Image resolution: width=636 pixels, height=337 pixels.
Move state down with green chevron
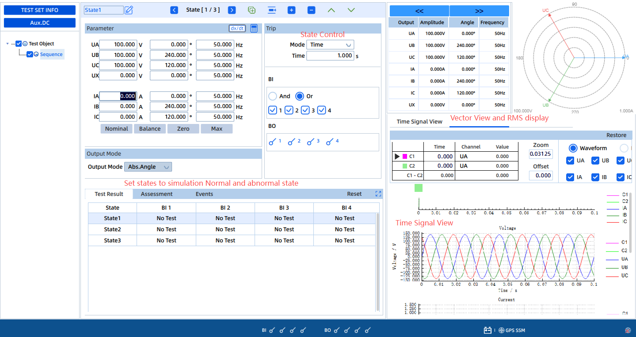(351, 10)
